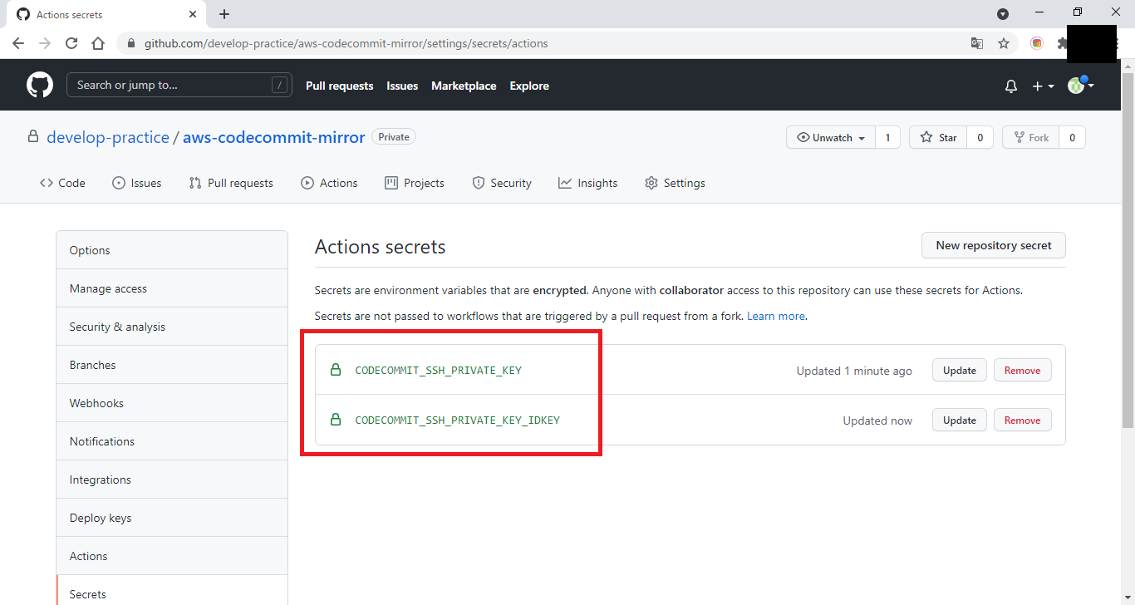The image size is (1135, 605).
Task: Open notifications via the bell icon
Action: point(1010,85)
